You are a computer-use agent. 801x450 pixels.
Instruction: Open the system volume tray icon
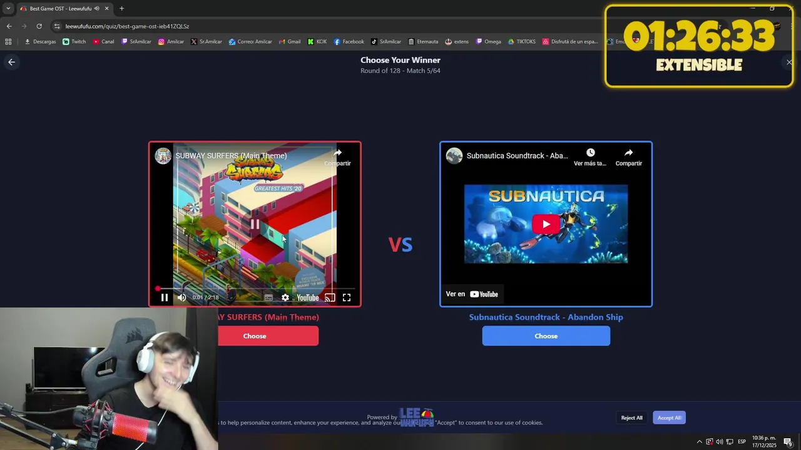tap(719, 442)
